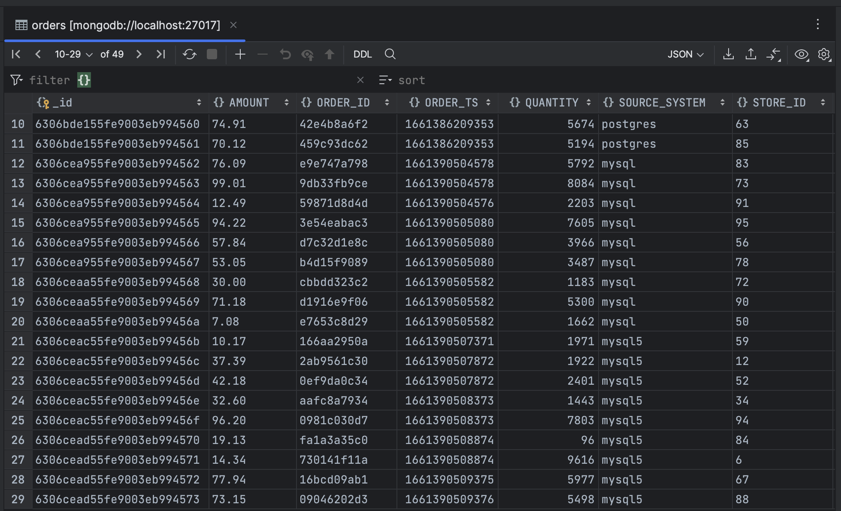Click the sort lines icon

pos(385,80)
